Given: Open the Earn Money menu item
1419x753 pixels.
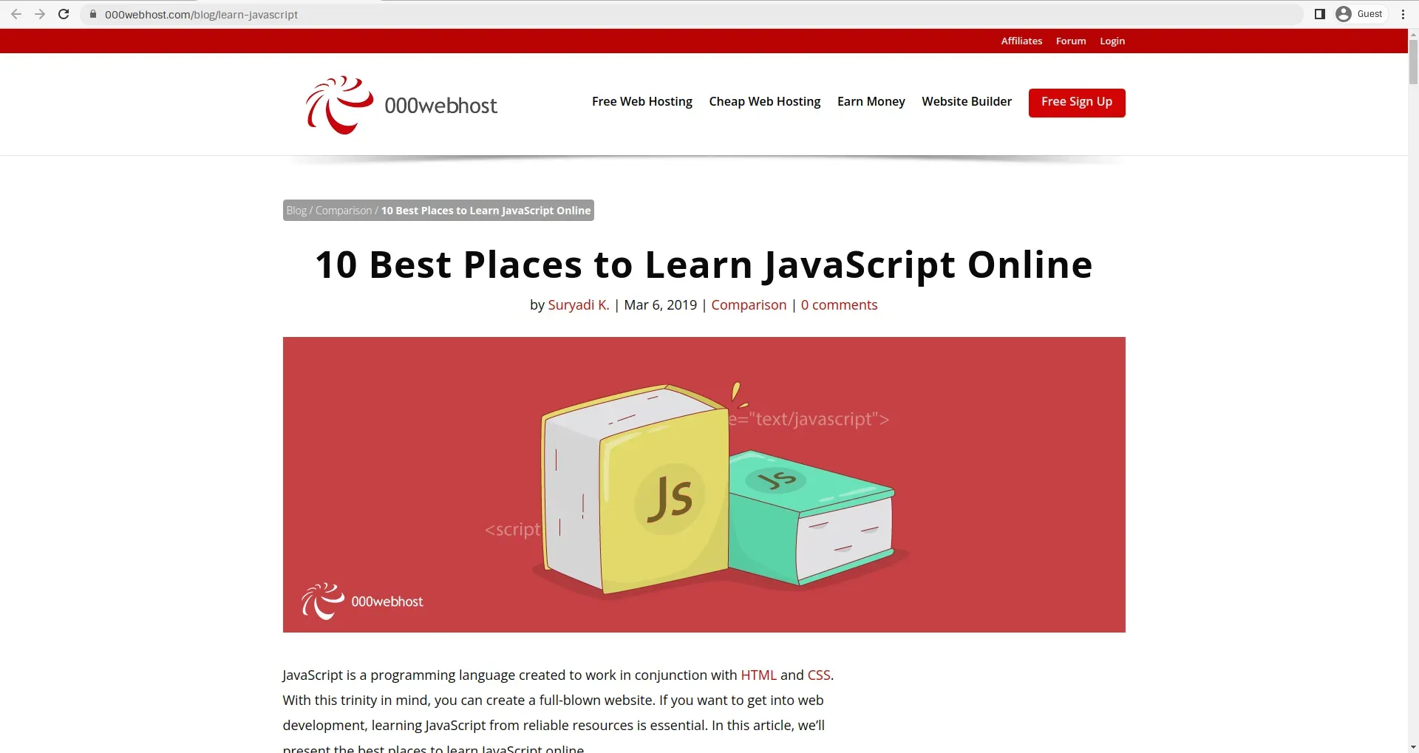Looking at the screenshot, I should 871,101.
